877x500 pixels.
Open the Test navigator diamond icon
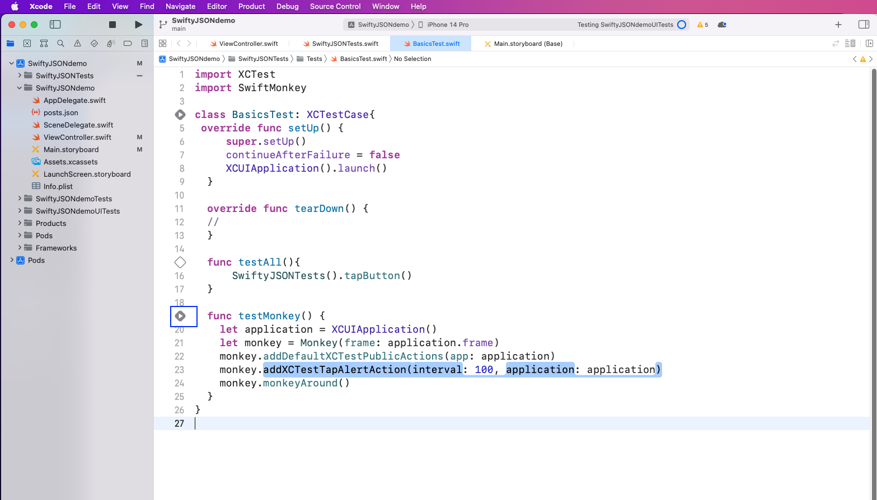click(x=94, y=43)
